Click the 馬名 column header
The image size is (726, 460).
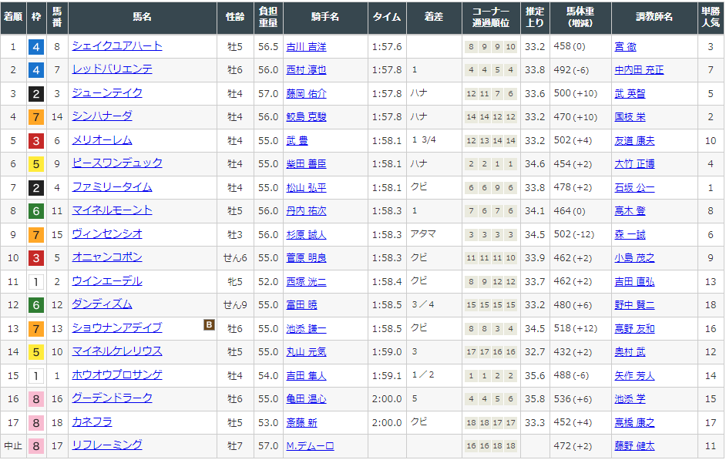tap(142, 17)
